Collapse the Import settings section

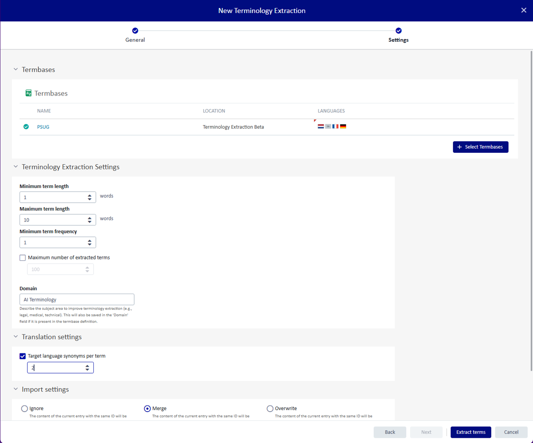[16, 389]
